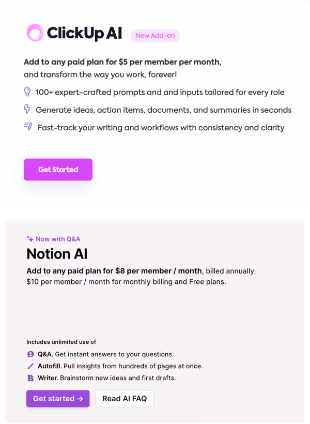The height and width of the screenshot is (424, 310).
Task: Click the New Add-on badge
Action: click(x=154, y=36)
